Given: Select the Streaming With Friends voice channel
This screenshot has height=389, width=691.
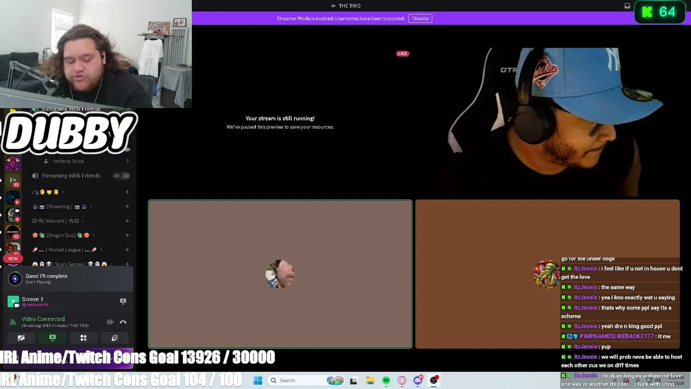Looking at the screenshot, I should click(71, 176).
